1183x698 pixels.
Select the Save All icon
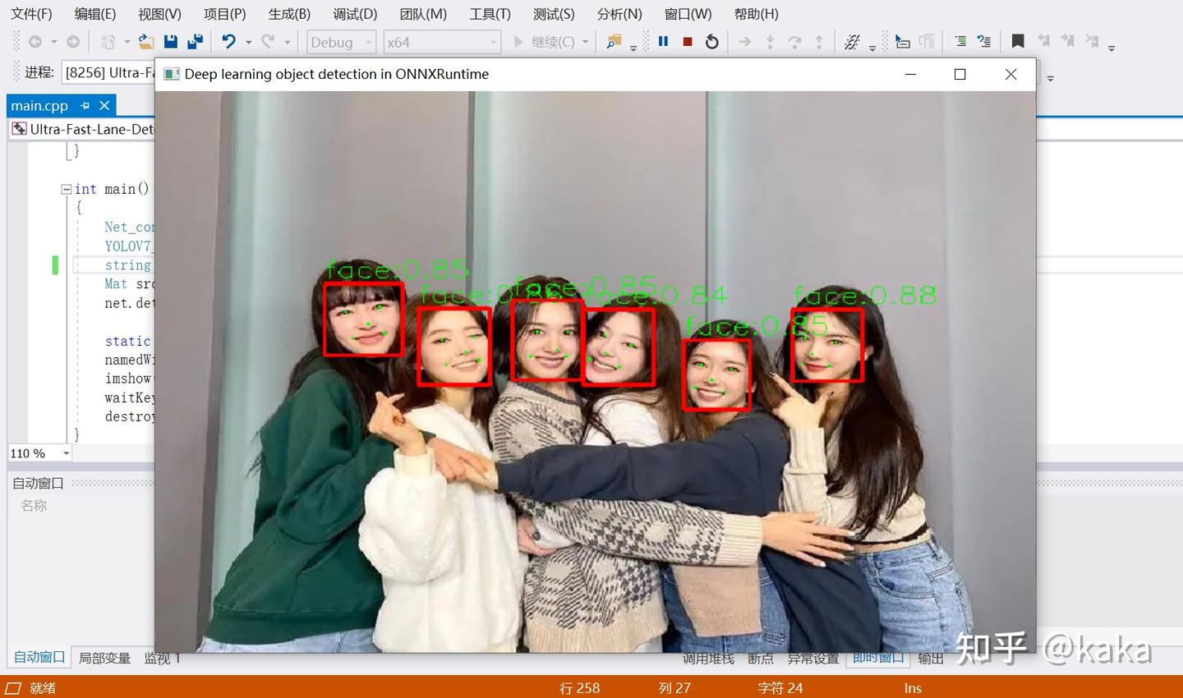point(195,42)
